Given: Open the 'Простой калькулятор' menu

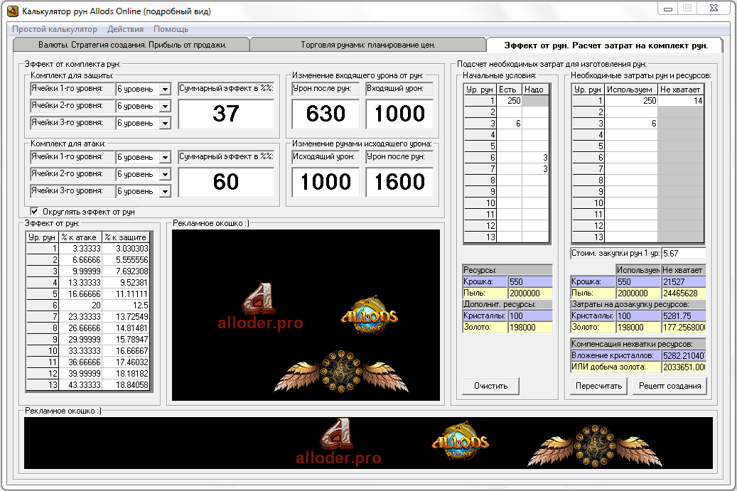Looking at the screenshot, I should [x=55, y=29].
